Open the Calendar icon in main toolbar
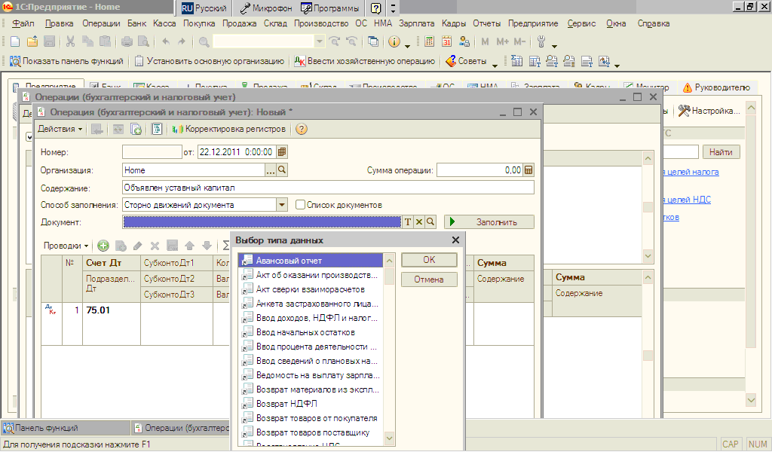This screenshot has height=452, width=772. pyautogui.click(x=446, y=41)
